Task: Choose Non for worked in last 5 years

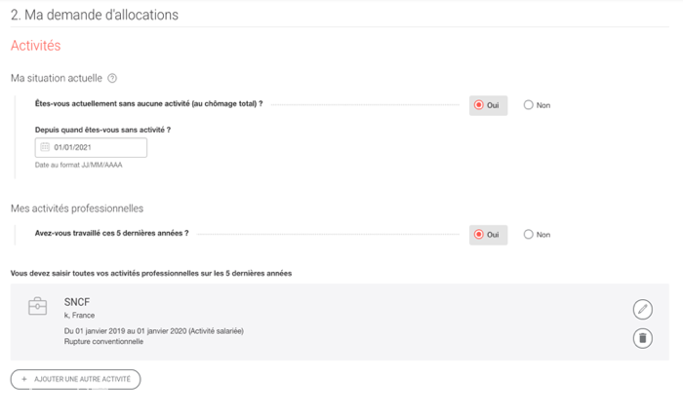Action: pyautogui.click(x=537, y=235)
